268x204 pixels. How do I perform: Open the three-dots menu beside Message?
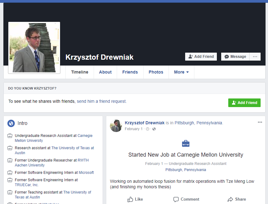255,57
